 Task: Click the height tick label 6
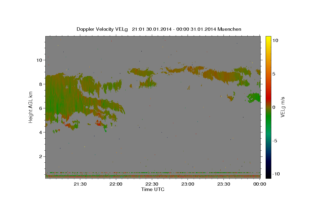41,108
